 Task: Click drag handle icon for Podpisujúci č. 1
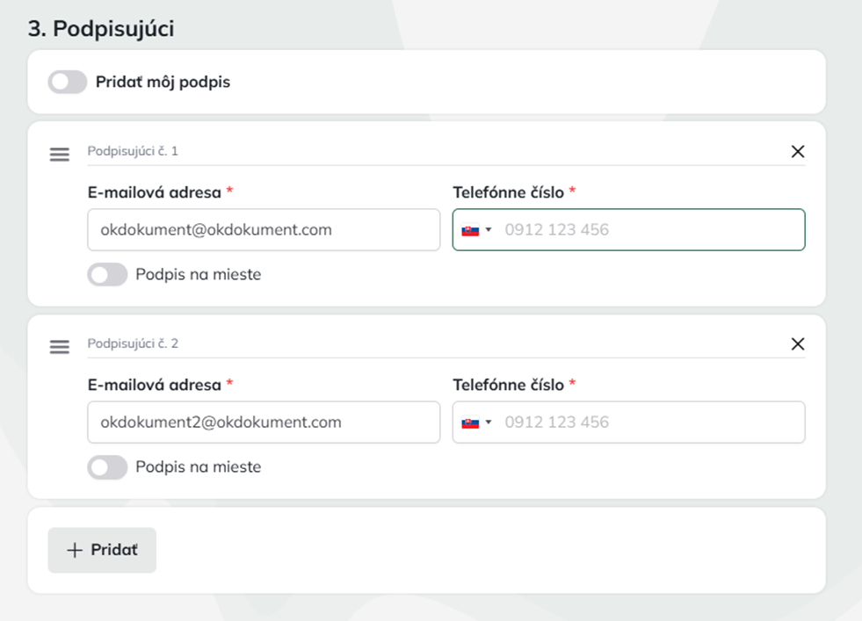[59, 155]
